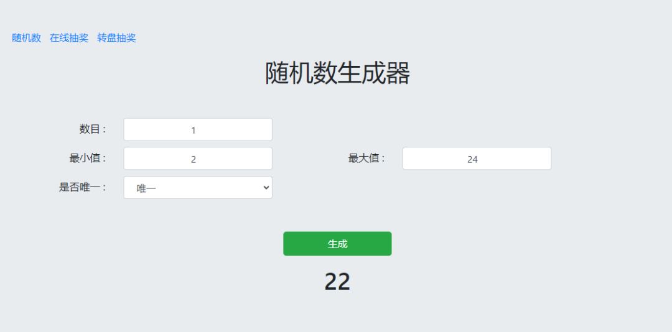
Task: Click the 随机数生成器 page heading
Action: (337, 73)
